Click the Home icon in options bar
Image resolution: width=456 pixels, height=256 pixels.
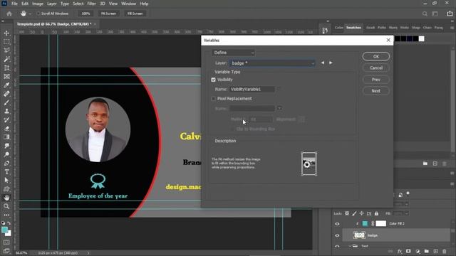click(9, 14)
